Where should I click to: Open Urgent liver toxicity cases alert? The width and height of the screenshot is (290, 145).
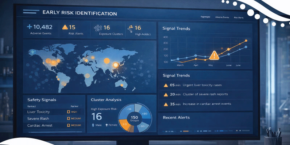point(202,85)
